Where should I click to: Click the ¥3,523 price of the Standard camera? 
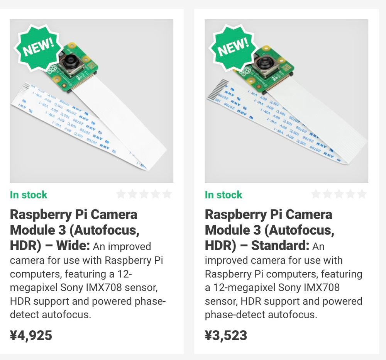(x=226, y=336)
